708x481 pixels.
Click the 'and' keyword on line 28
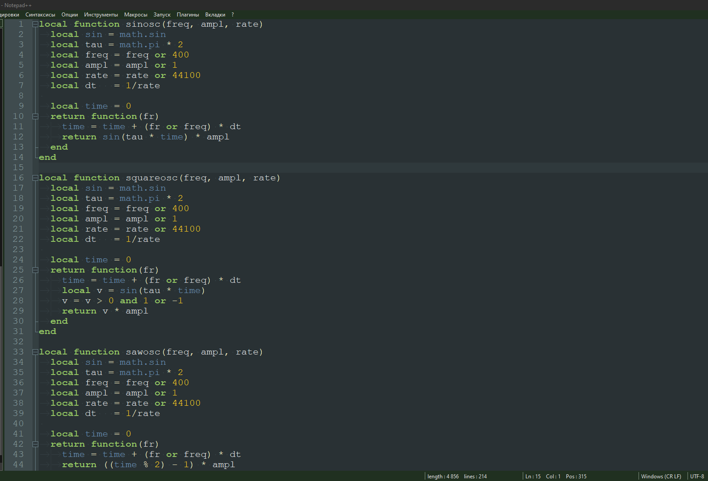click(129, 301)
